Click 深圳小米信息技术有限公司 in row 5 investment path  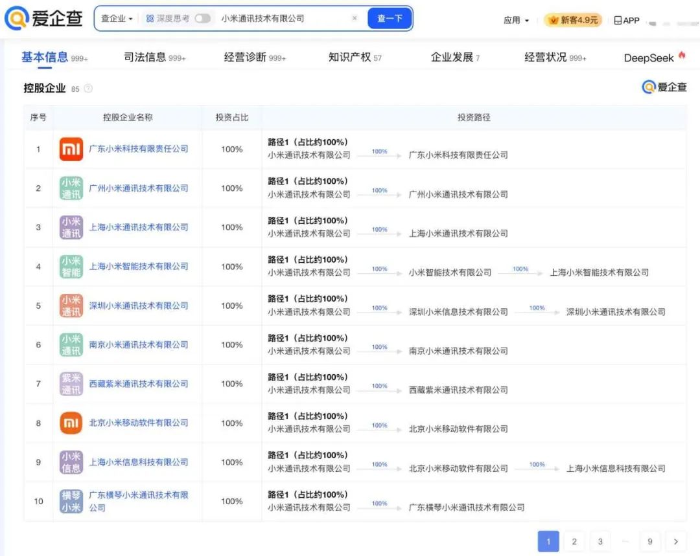coord(458,312)
